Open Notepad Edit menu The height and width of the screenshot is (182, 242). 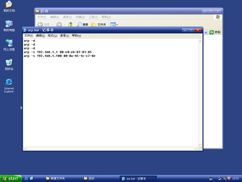click(x=40, y=36)
